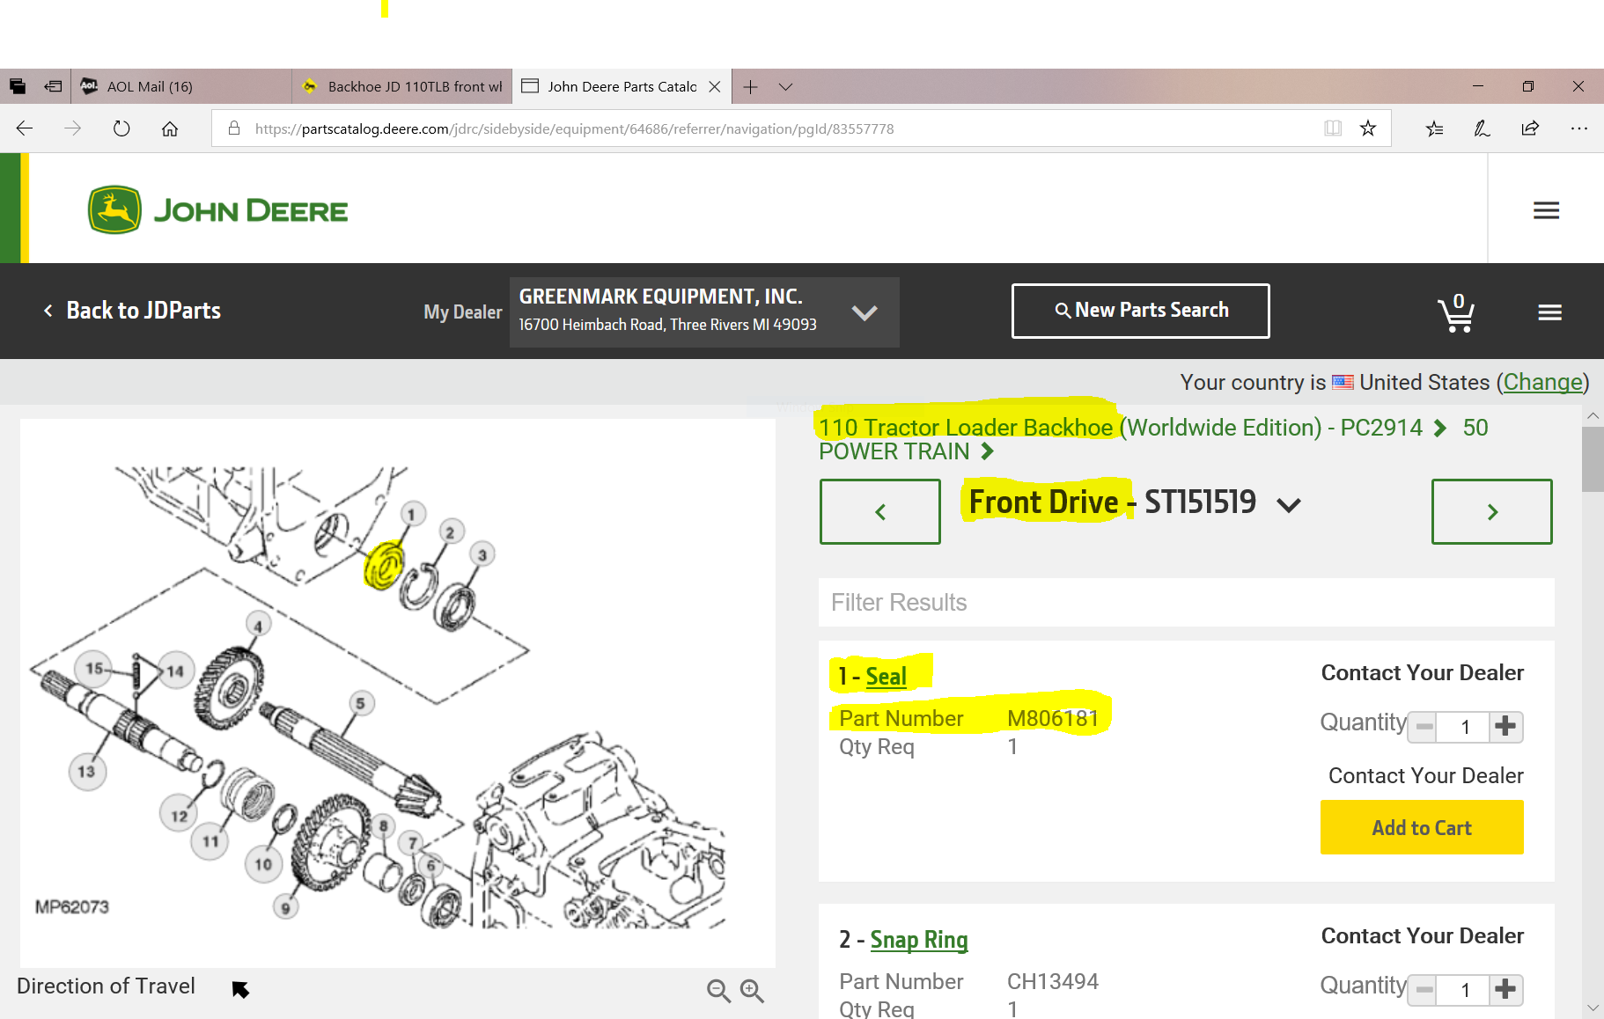The height and width of the screenshot is (1019, 1604).
Task: Click the browser Back arrow
Action: pyautogui.click(x=25, y=128)
